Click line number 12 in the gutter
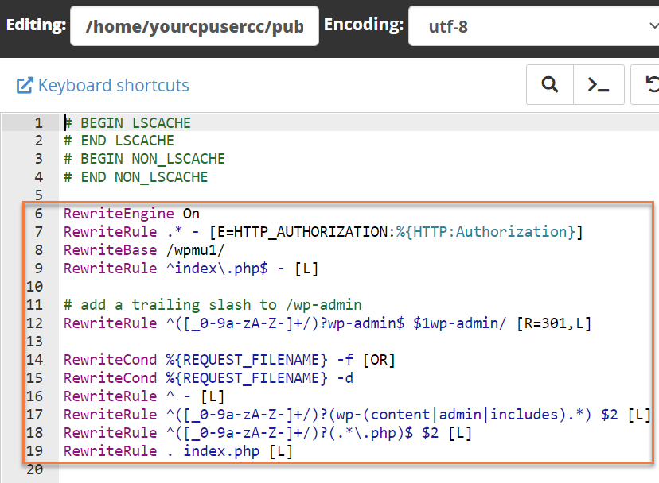Screen dimensions: 659x483 point(36,323)
